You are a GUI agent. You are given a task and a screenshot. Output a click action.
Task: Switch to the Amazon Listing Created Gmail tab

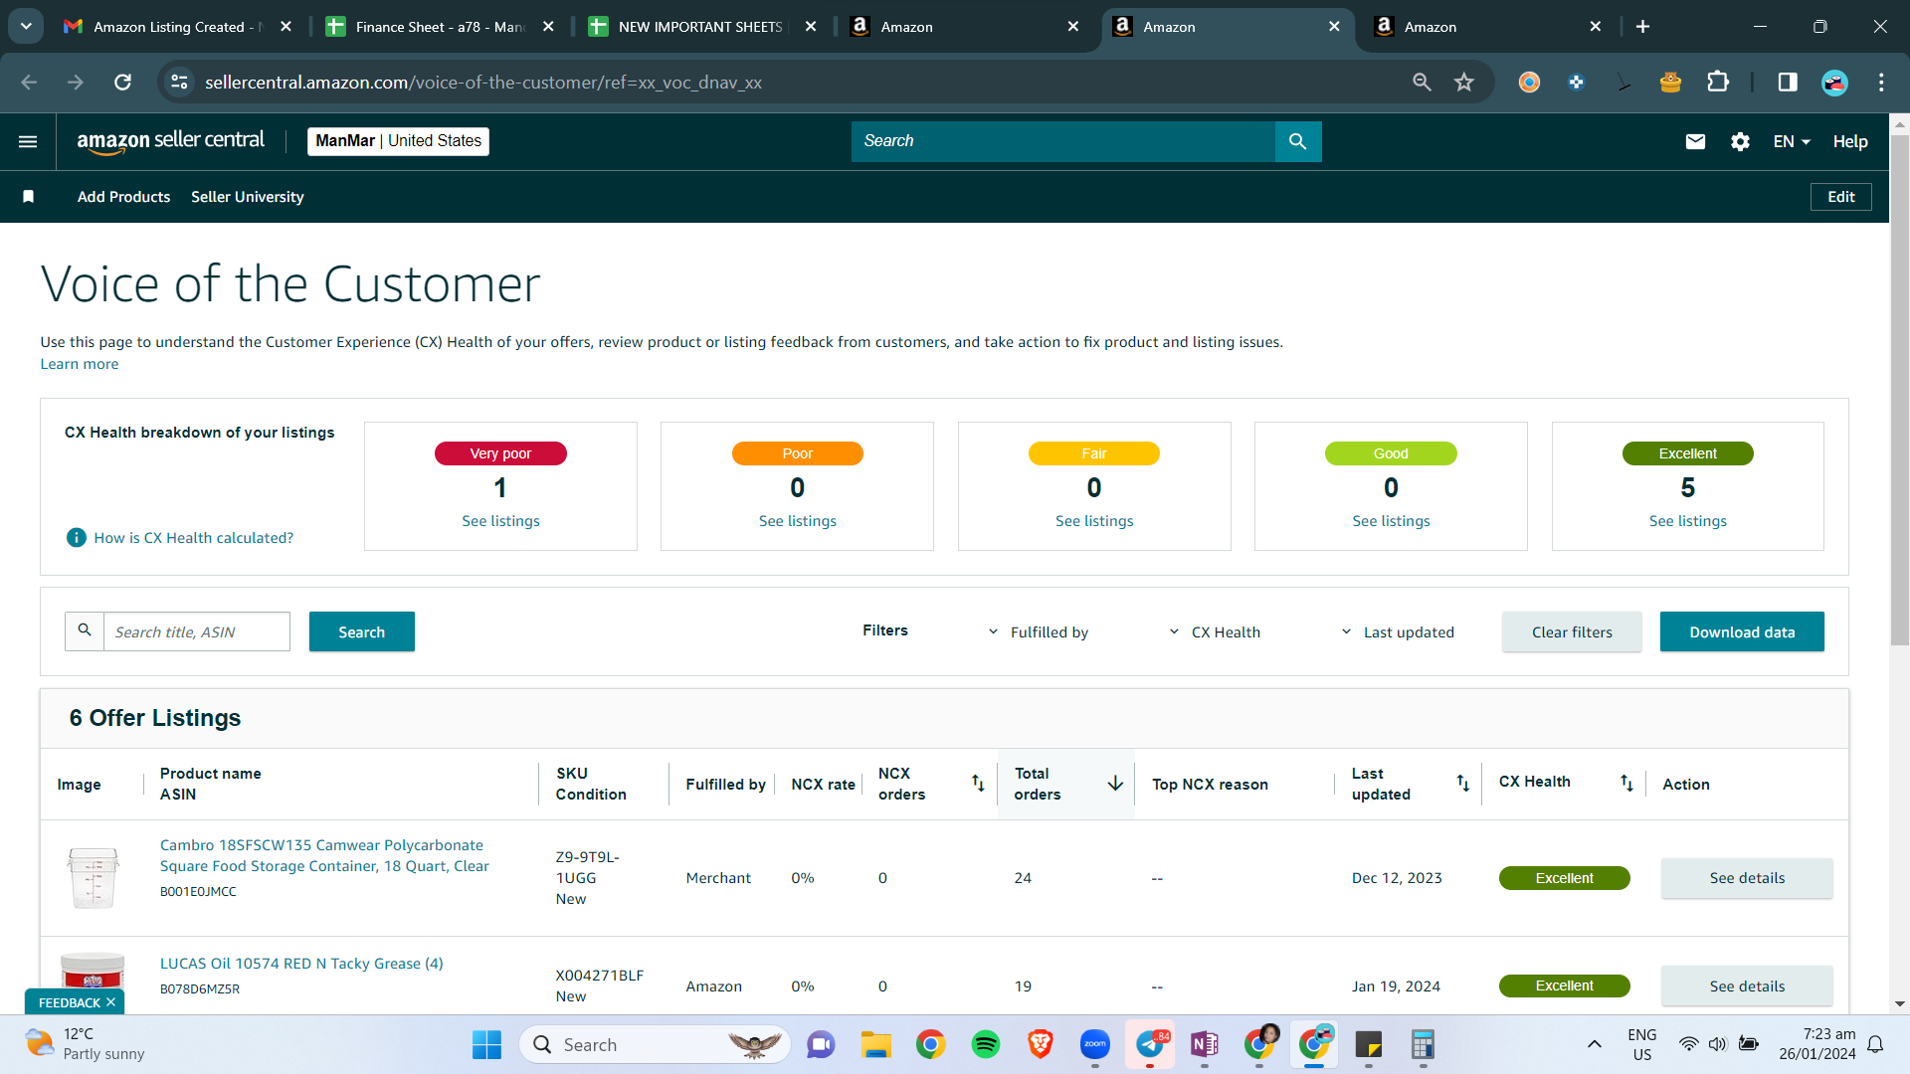tap(177, 27)
